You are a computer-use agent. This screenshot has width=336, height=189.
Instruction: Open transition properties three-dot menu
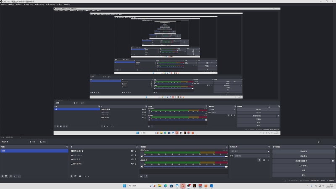pos(268,160)
